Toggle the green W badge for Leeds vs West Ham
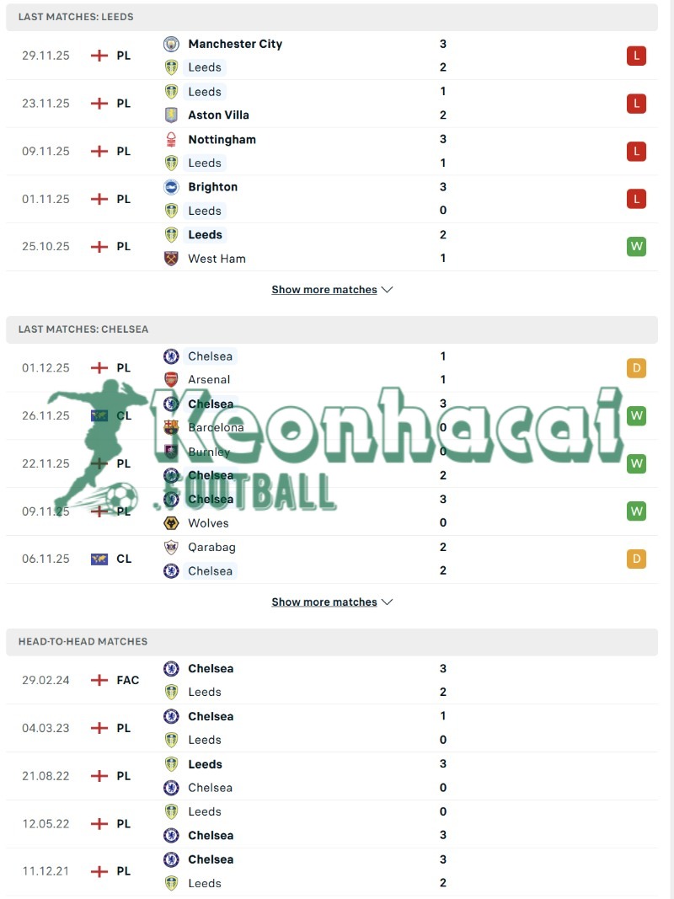The height and width of the screenshot is (899, 674). 636,246
